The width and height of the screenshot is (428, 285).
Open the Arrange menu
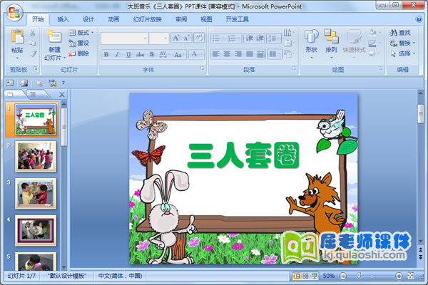(x=332, y=43)
